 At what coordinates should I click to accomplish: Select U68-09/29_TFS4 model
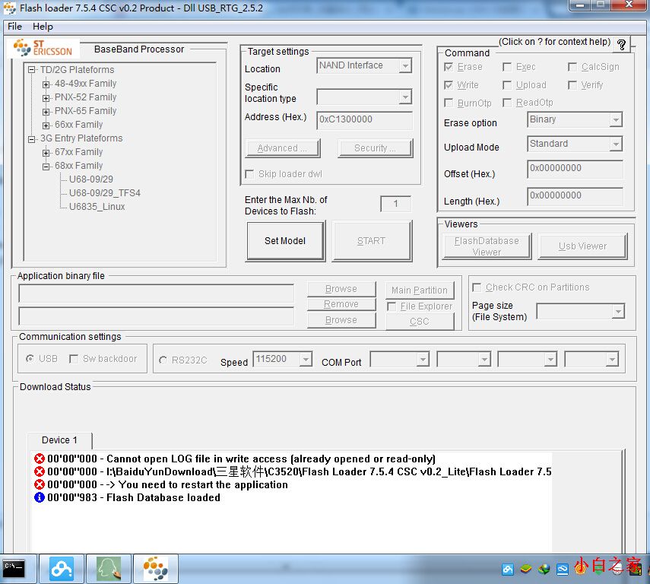click(104, 193)
